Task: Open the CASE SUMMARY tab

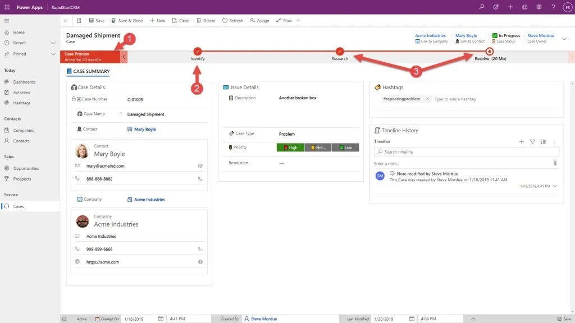Action: 88,71
